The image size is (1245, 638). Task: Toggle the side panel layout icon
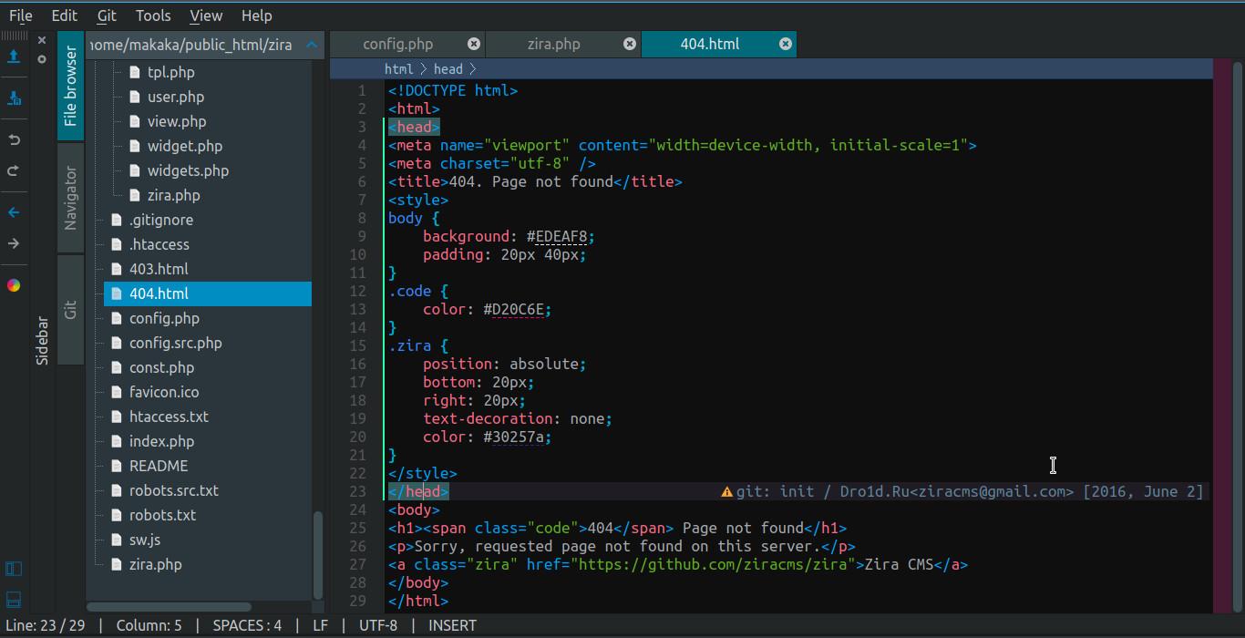(x=14, y=569)
